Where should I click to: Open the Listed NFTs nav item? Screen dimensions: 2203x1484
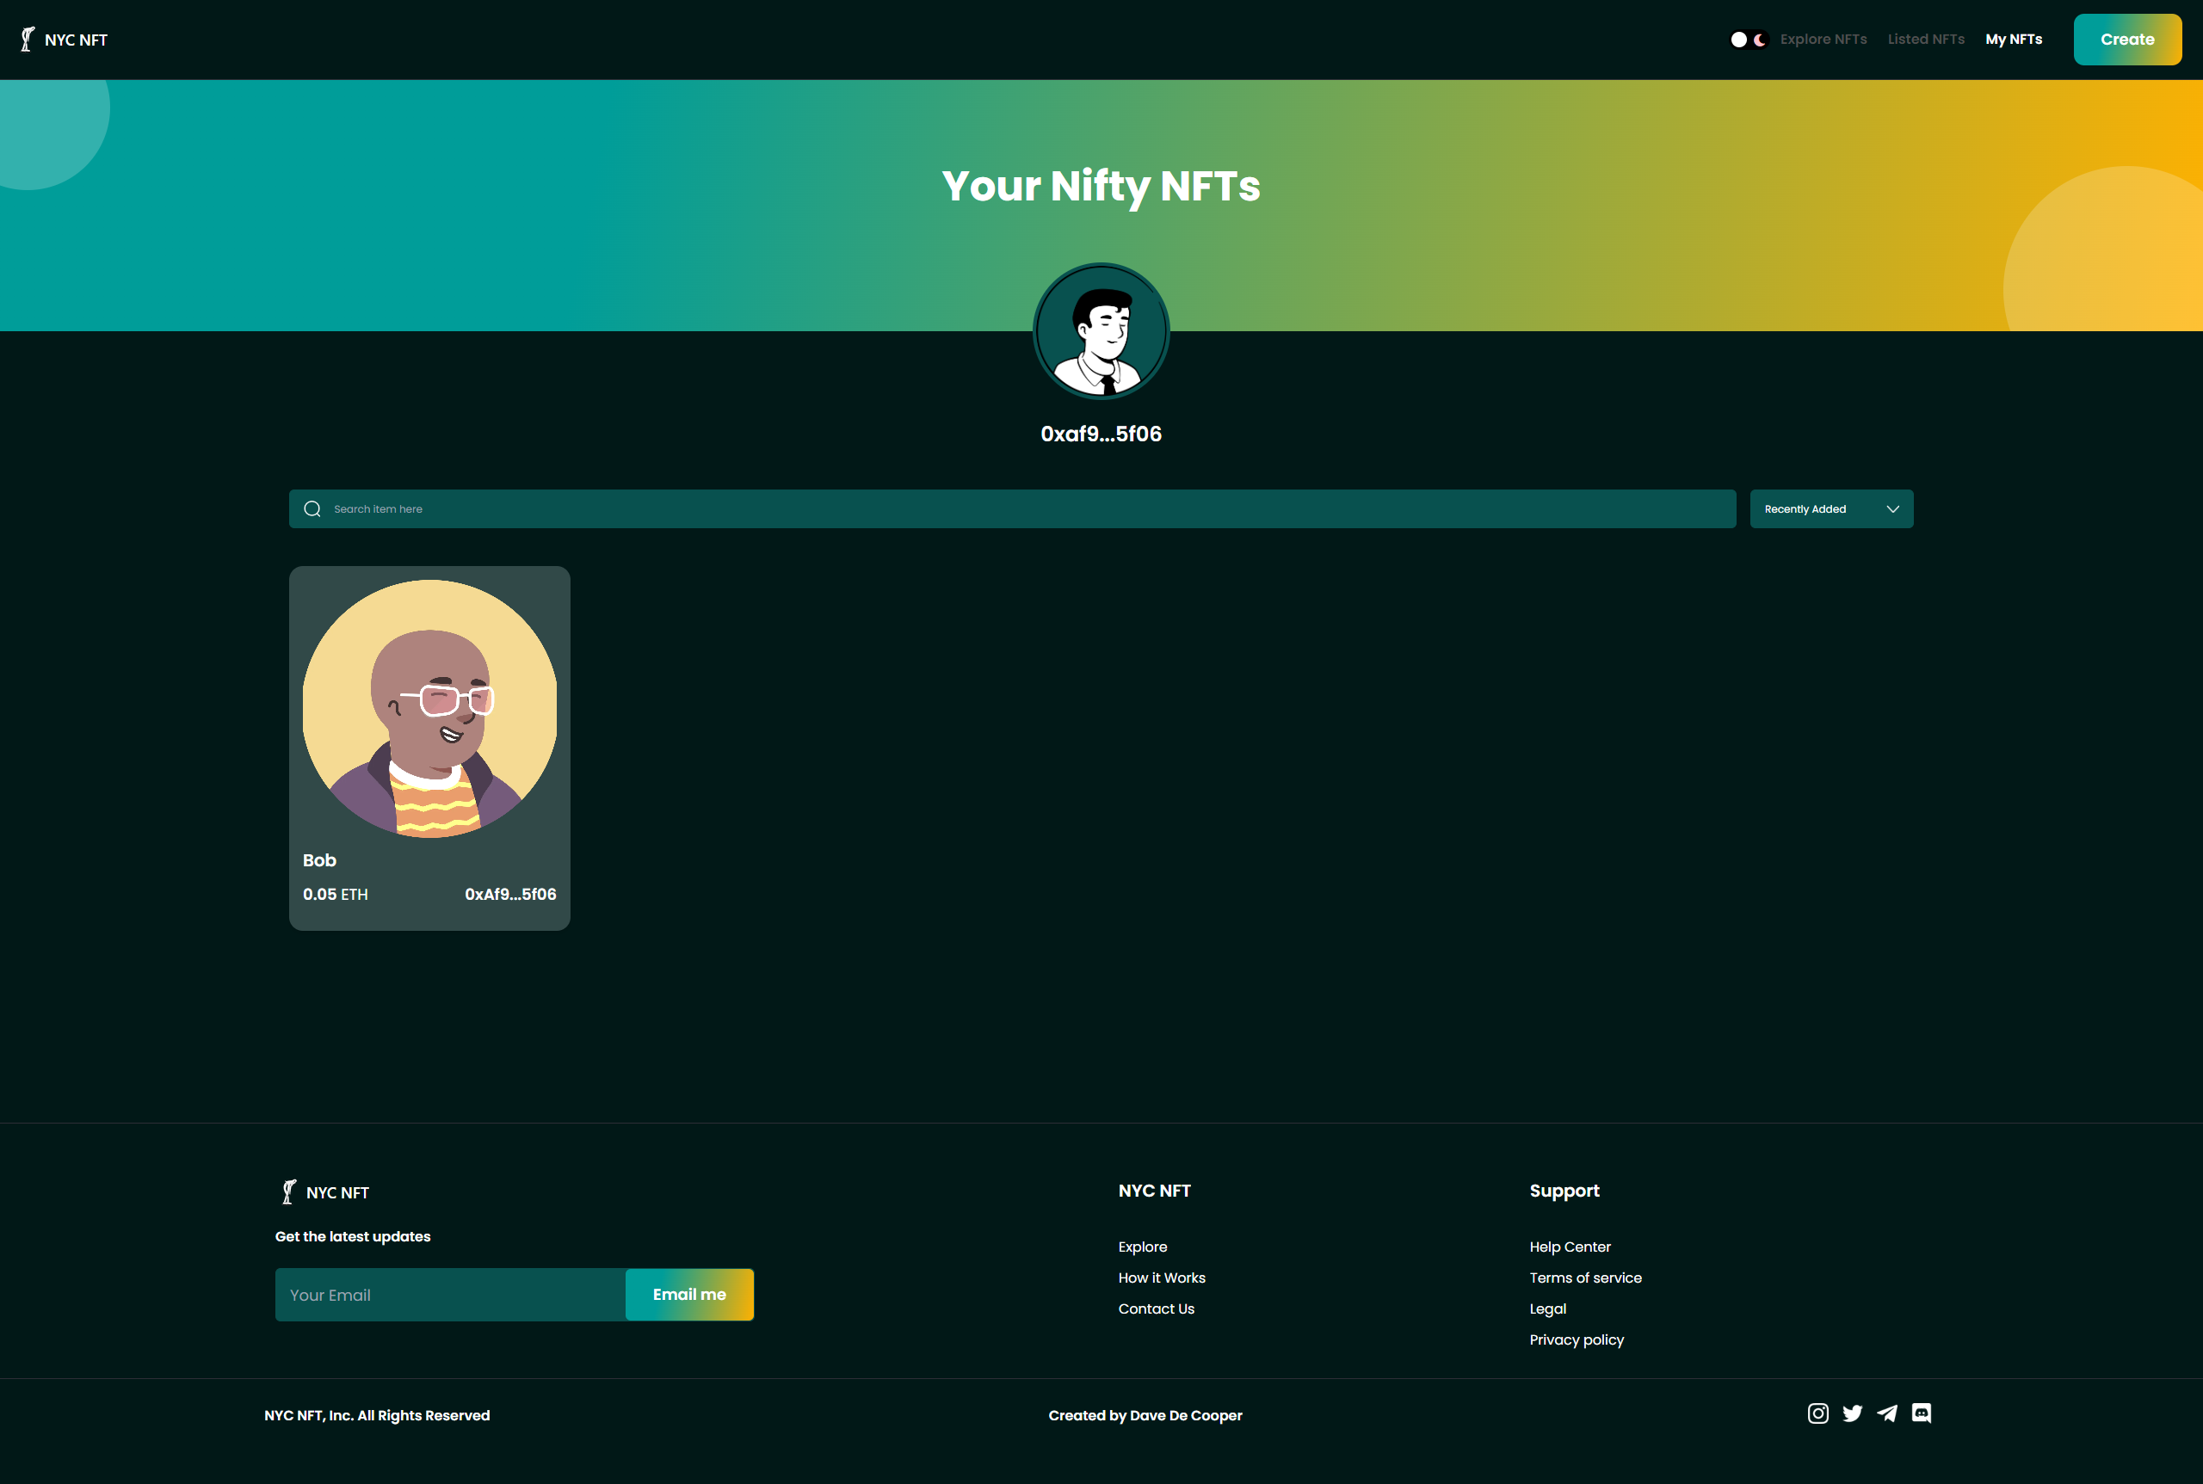(x=1926, y=40)
